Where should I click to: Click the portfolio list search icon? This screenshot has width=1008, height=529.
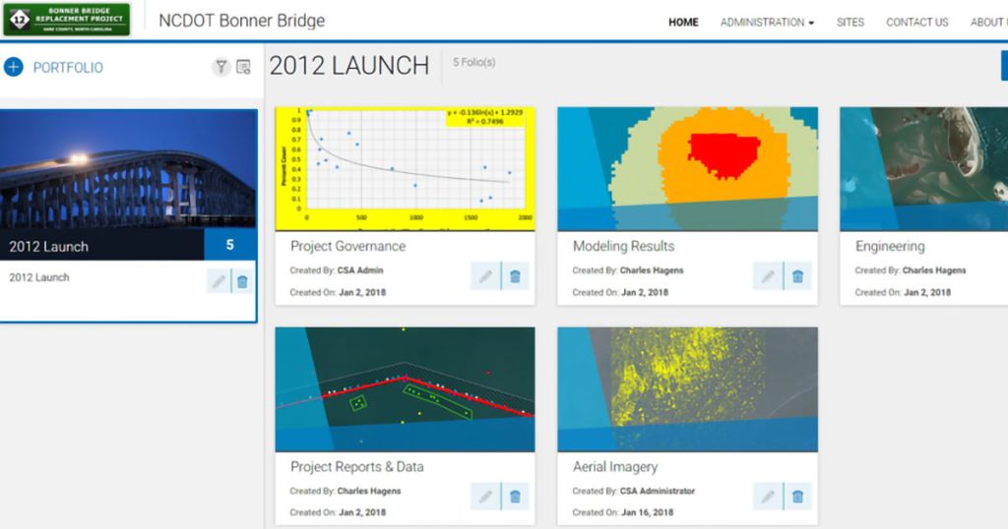pos(243,67)
